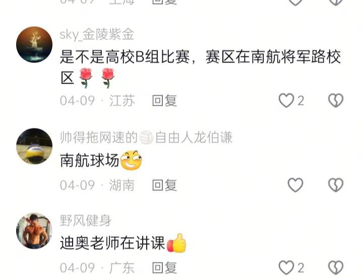Tap broken heart on 野风健身 comment
The width and height of the screenshot is (363, 278).
pyautogui.click(x=335, y=267)
